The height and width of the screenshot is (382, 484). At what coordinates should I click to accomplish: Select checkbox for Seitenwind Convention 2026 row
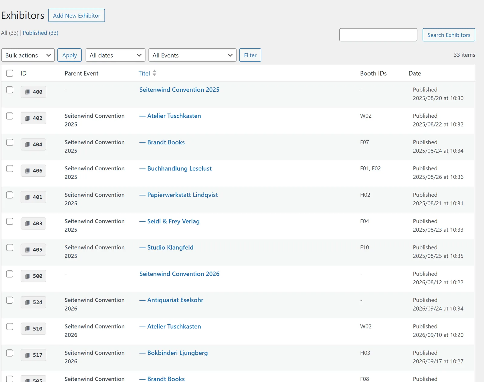pos(10,274)
